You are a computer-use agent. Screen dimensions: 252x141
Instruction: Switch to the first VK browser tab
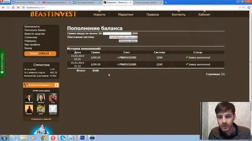coord(25,3)
